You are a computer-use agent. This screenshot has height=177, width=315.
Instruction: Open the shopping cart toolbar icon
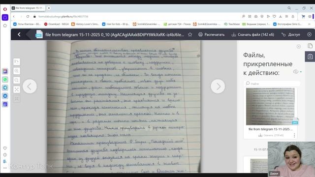pos(303,16)
